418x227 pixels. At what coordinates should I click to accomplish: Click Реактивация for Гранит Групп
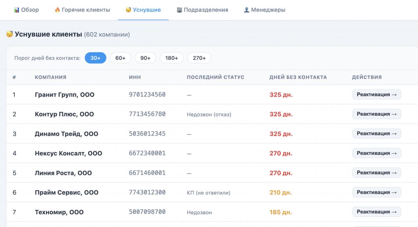pyautogui.click(x=376, y=95)
